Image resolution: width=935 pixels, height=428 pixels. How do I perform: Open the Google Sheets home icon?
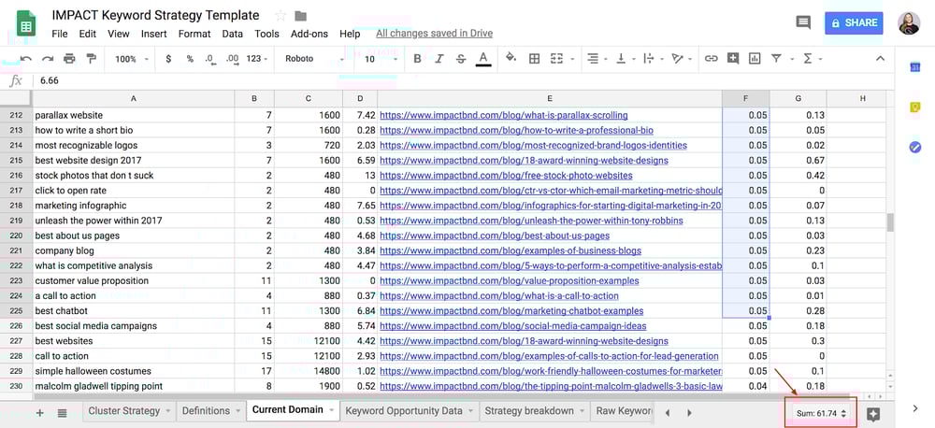(x=26, y=23)
